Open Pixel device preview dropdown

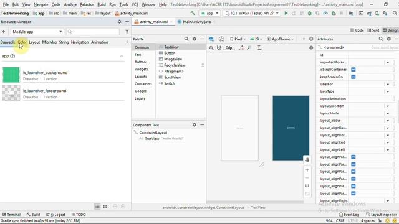point(238,39)
